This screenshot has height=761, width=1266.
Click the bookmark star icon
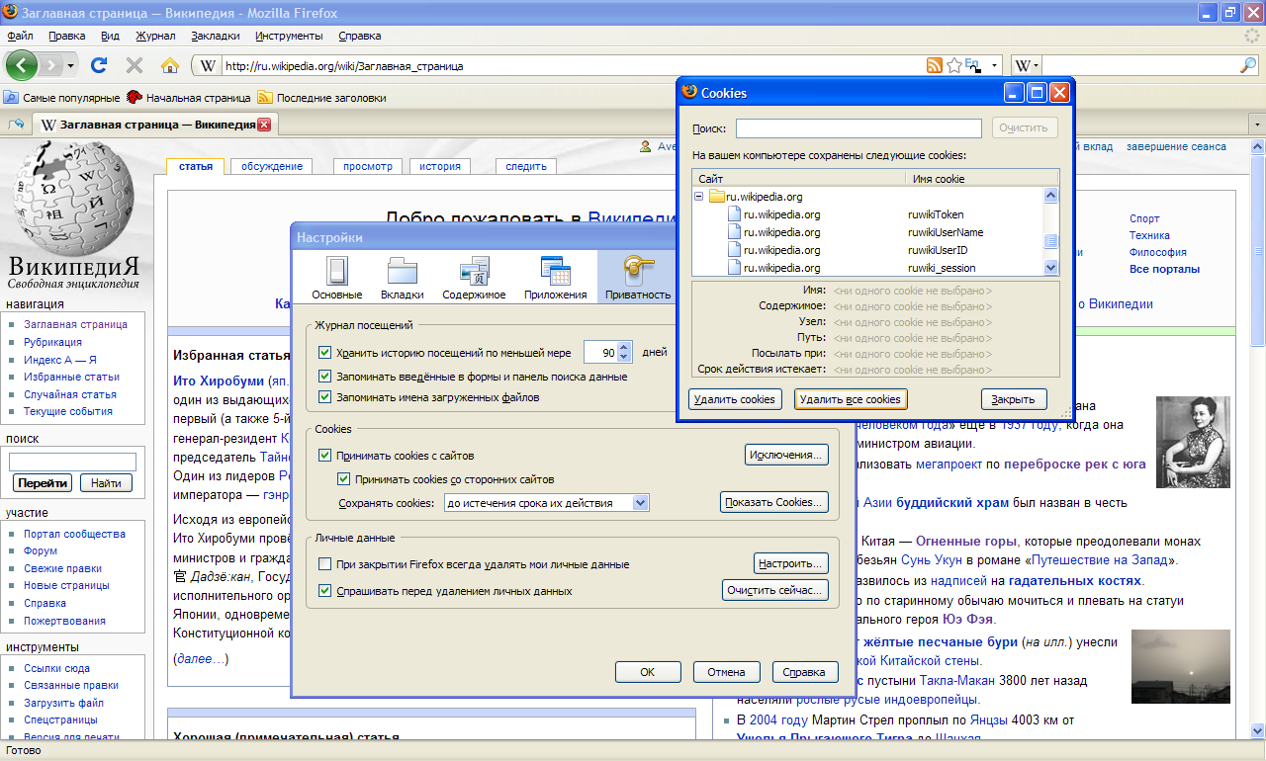(x=953, y=66)
